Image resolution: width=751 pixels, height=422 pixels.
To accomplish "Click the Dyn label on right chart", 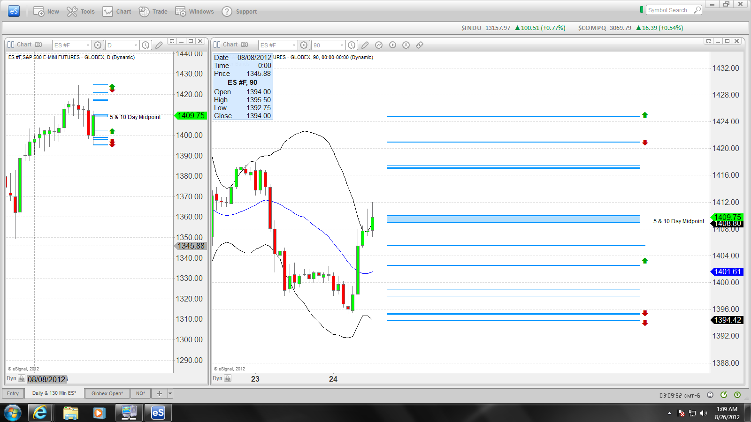I will [217, 378].
